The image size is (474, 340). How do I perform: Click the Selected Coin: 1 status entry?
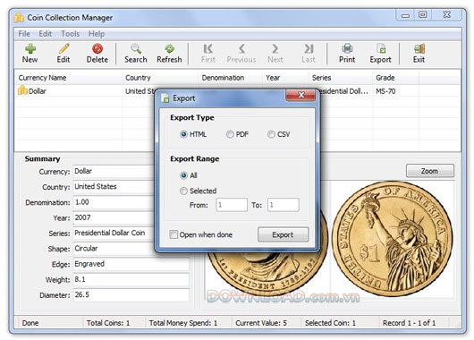point(330,323)
